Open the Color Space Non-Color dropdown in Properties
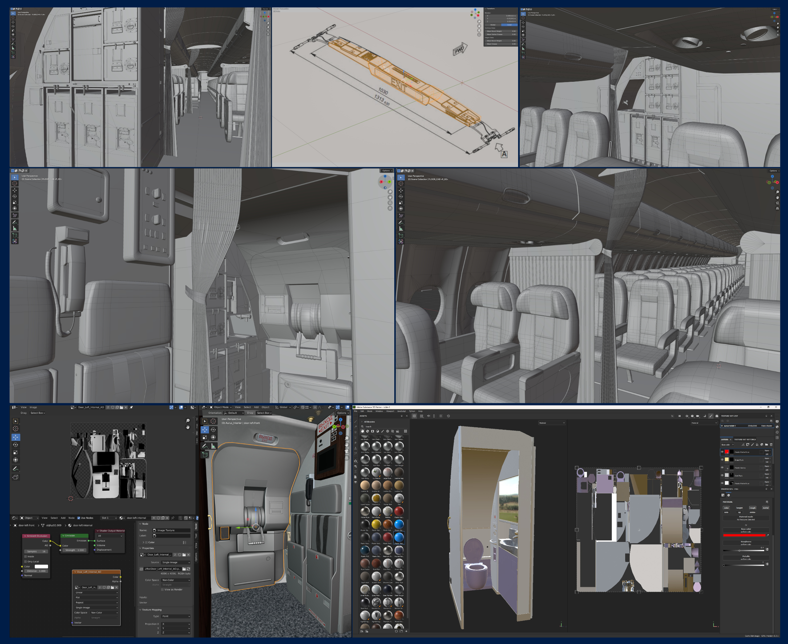The image size is (788, 644). (x=176, y=580)
